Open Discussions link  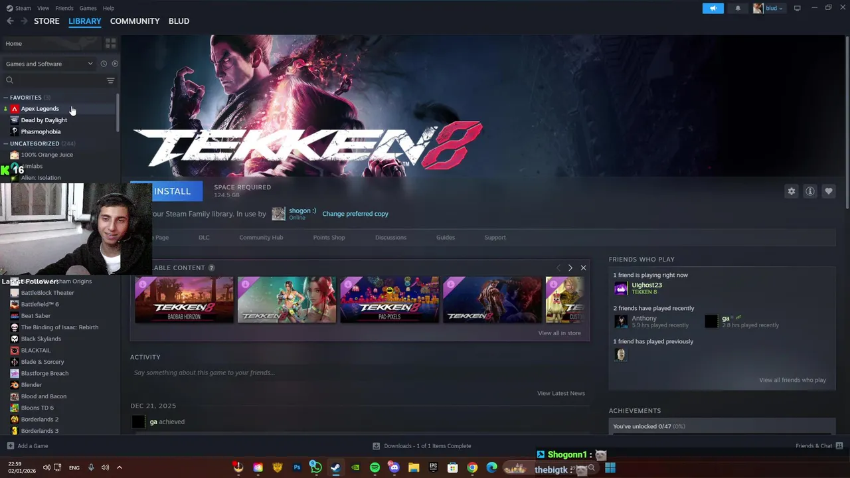click(x=390, y=238)
